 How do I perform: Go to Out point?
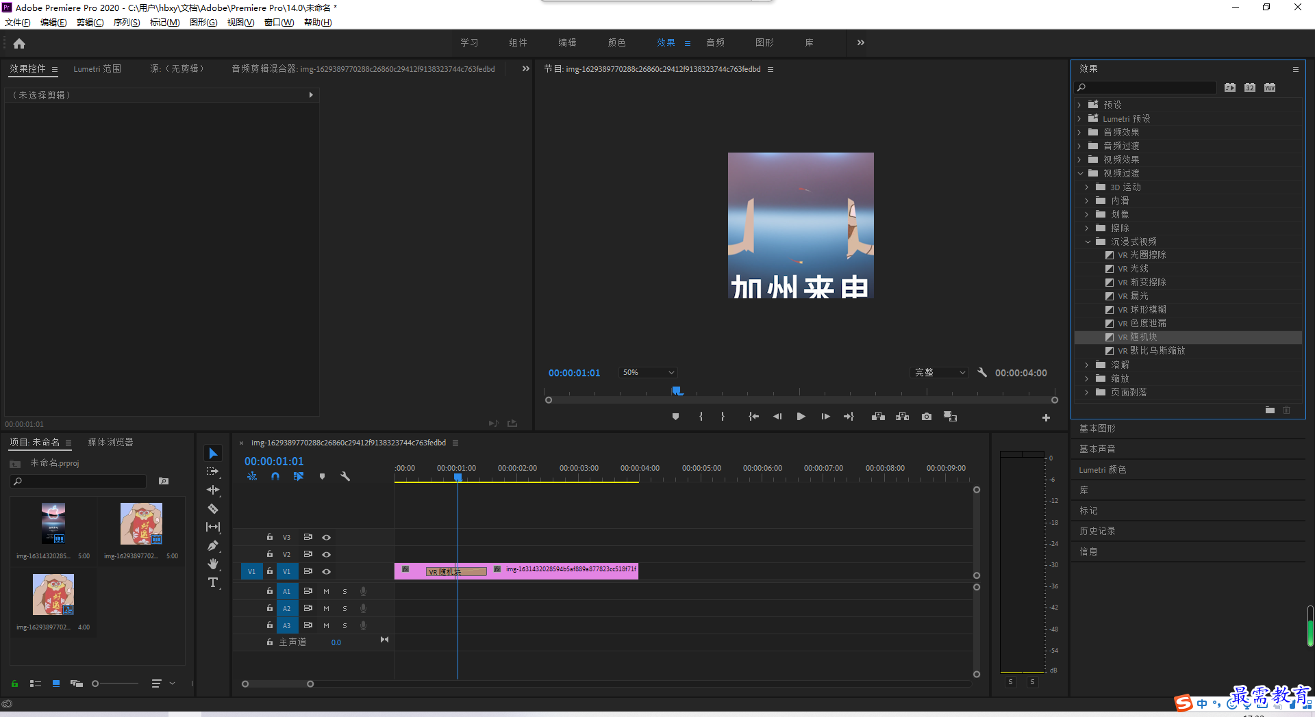coord(849,417)
